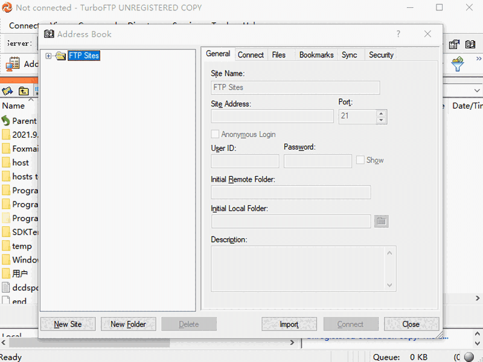This screenshot has height=362, width=483.
Task: Select the 用户 folder row
Action: click(x=19, y=274)
